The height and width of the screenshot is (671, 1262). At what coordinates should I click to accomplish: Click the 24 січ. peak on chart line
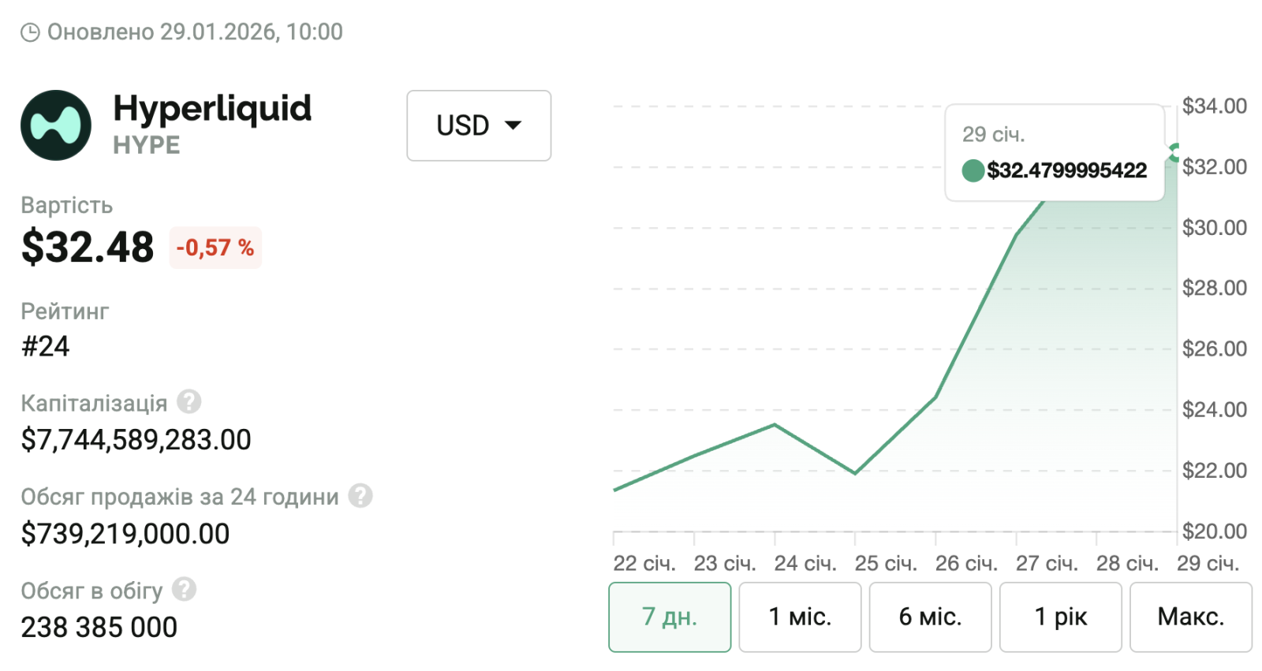click(x=775, y=425)
